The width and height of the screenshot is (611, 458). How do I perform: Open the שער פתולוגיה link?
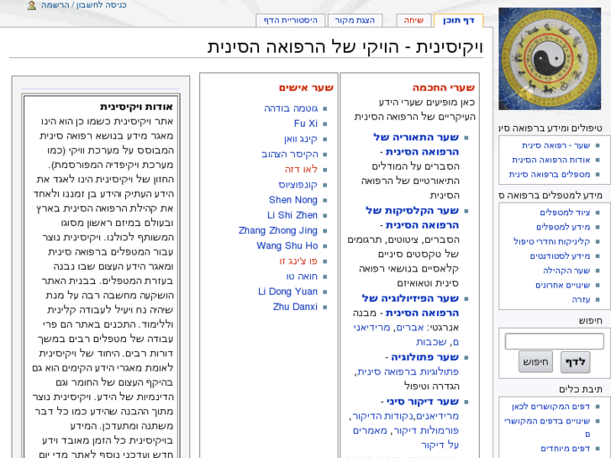coord(424,357)
